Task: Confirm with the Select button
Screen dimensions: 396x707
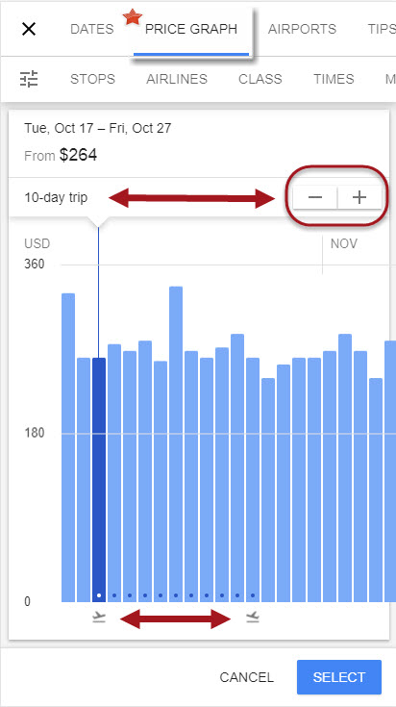Action: tap(338, 677)
